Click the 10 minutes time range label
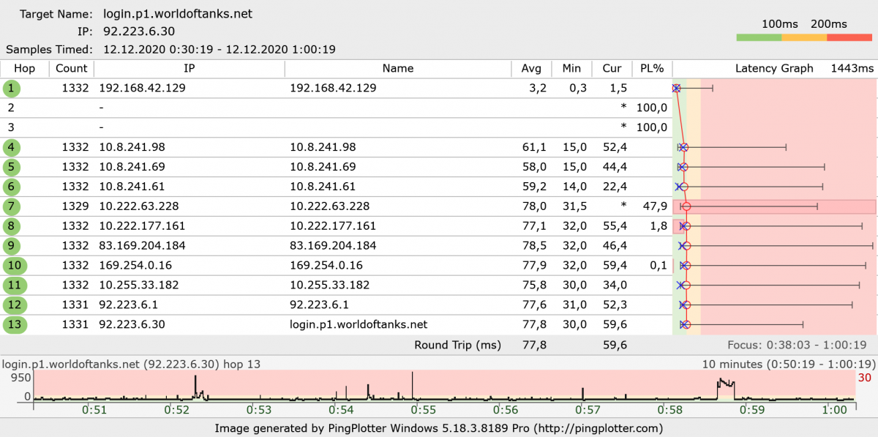Image resolution: width=878 pixels, height=437 pixels. click(789, 364)
